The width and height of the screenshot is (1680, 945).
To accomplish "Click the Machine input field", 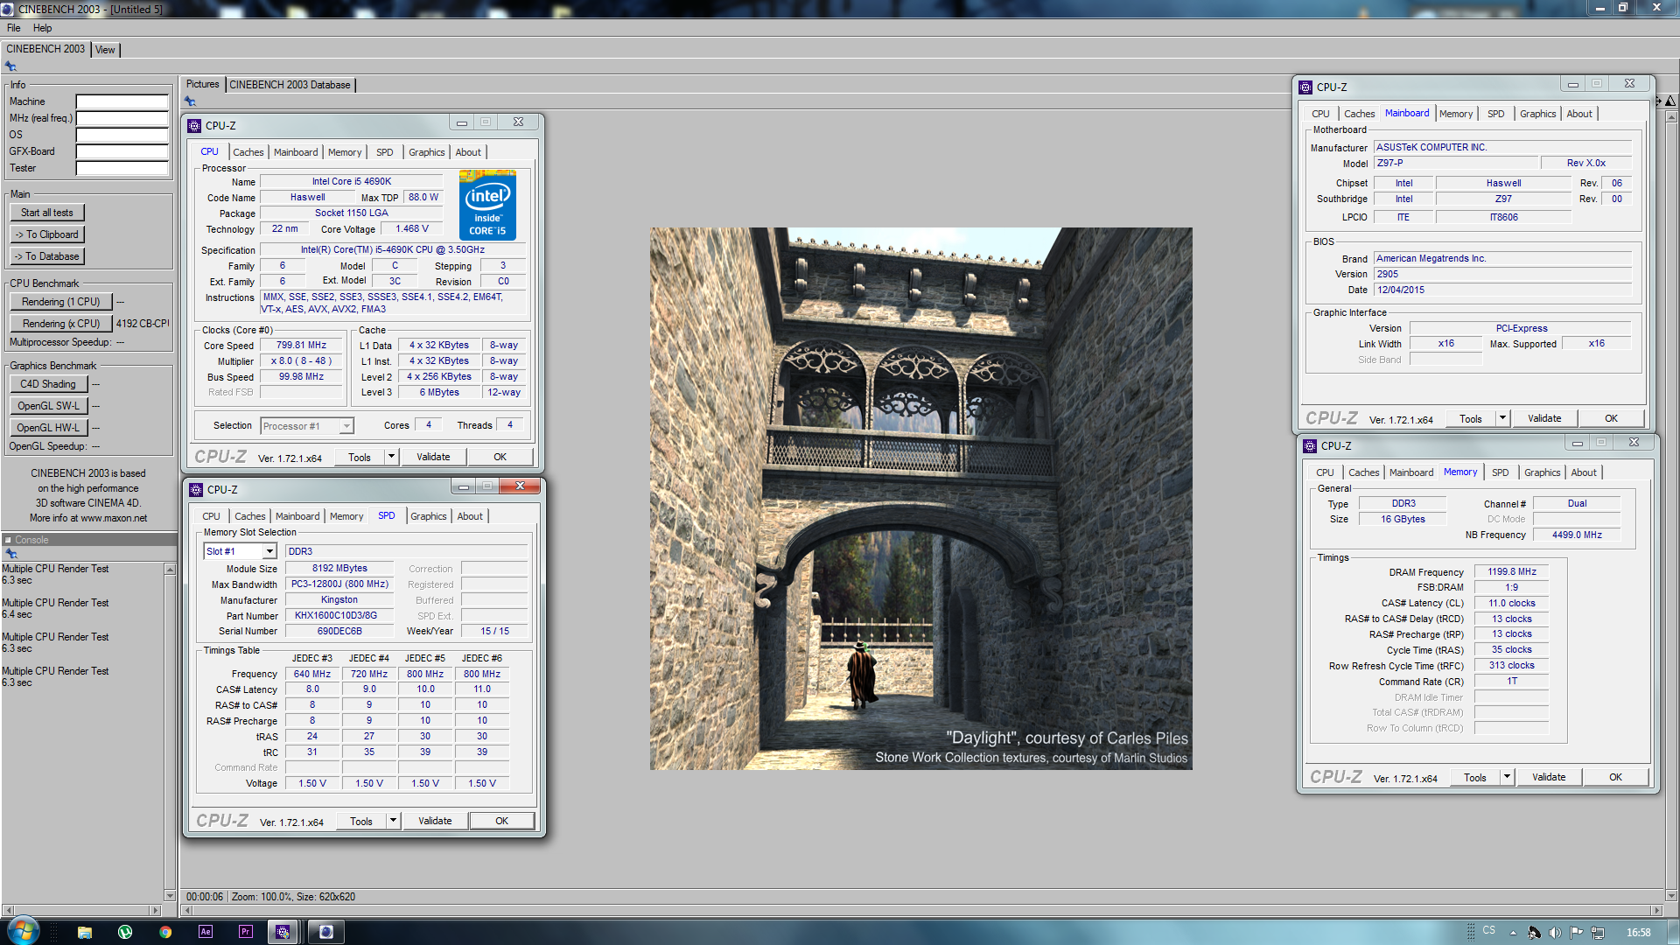I will coord(122,102).
